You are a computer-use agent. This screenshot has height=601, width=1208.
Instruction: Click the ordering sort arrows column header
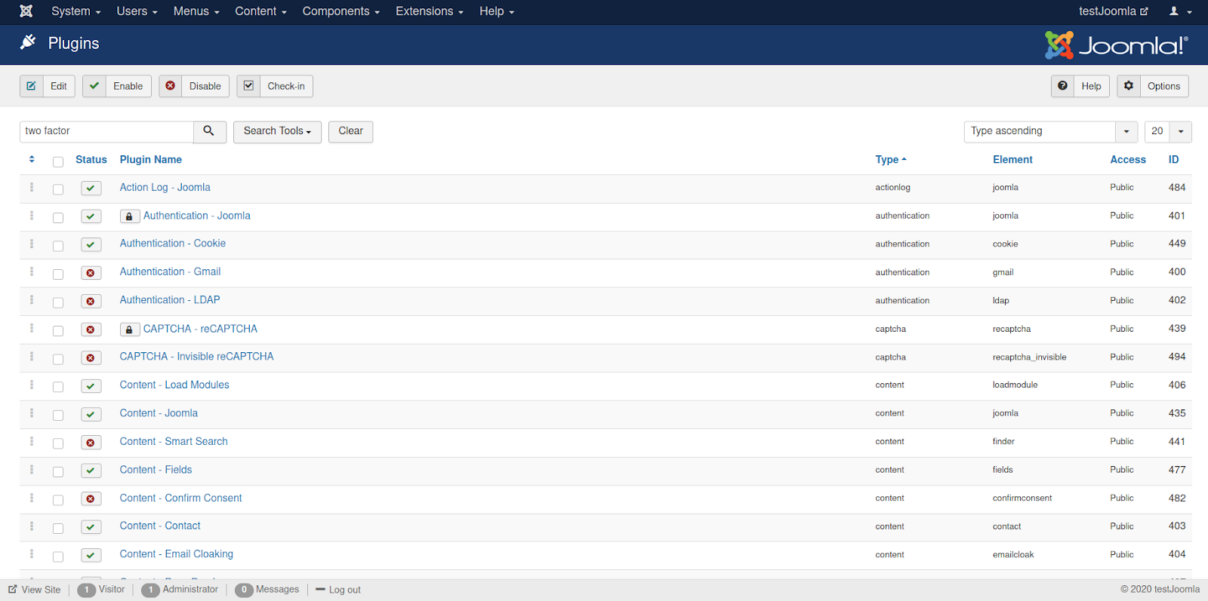tap(32, 159)
